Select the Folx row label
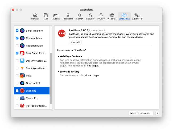173x131 pixels. [x=28, y=76]
